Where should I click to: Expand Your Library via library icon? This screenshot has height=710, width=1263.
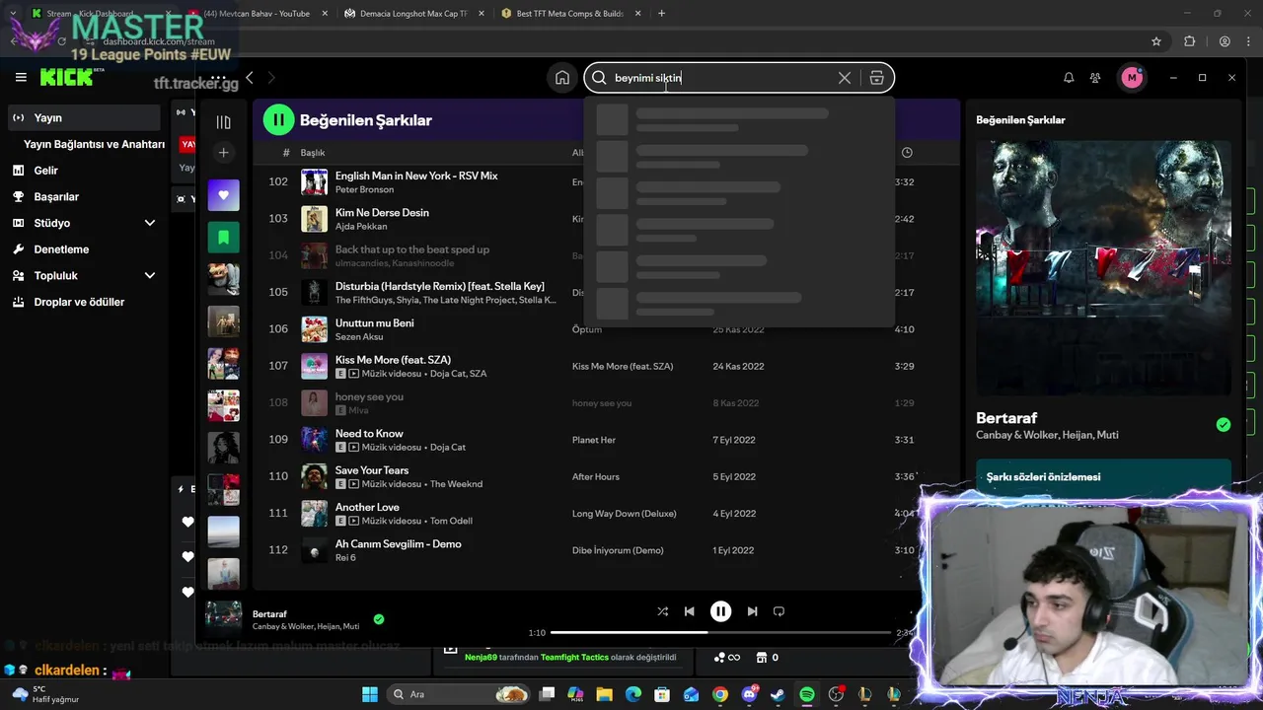tap(223, 122)
